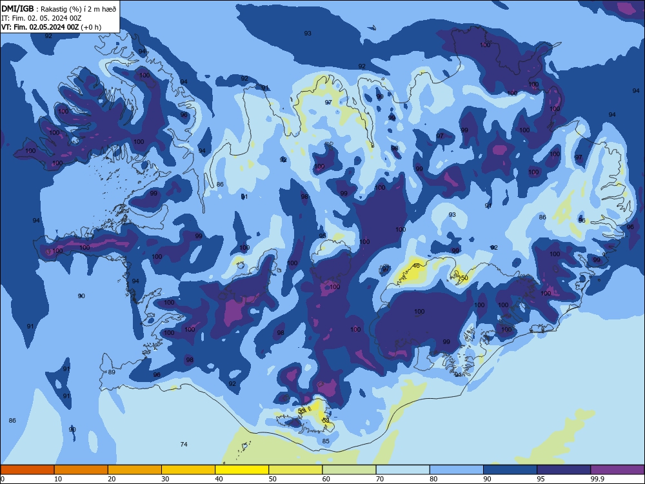Select the bright yellow 40–50 legend swatch
This screenshot has height=484, width=645.
tap(242, 470)
